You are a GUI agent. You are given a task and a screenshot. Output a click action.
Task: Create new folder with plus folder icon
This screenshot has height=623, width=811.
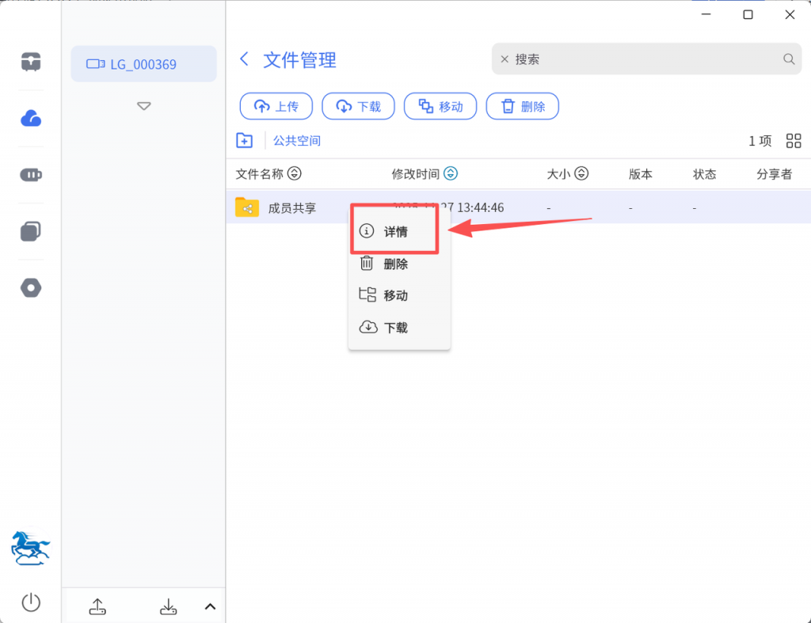[245, 141]
